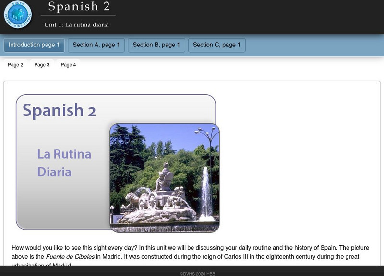384x276 pixels.
Task: Jump to Page 2
Action: [15, 65]
